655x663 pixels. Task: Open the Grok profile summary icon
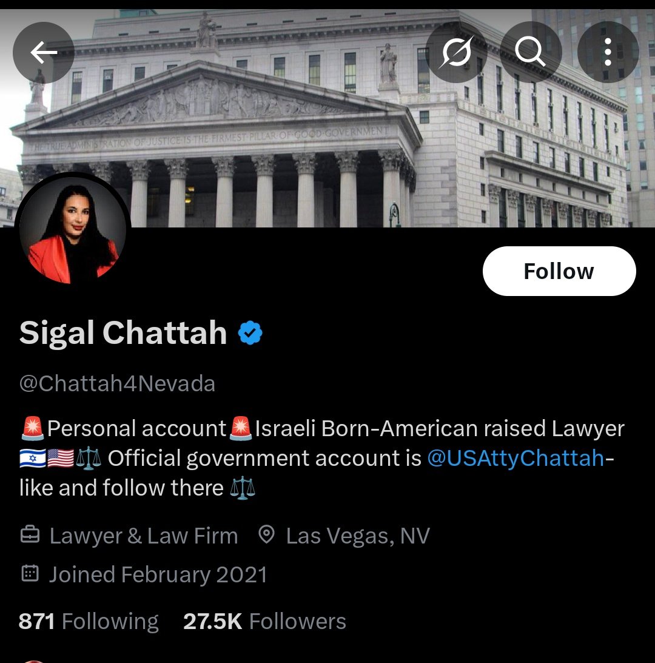tap(456, 52)
